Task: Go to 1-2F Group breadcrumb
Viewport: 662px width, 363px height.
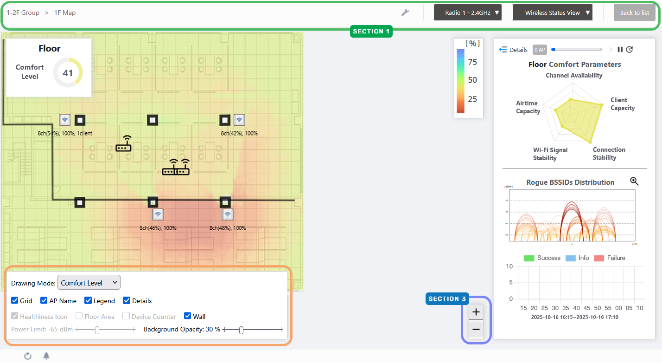Action: (23, 13)
